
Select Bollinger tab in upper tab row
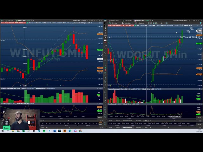(x=138, y=121)
